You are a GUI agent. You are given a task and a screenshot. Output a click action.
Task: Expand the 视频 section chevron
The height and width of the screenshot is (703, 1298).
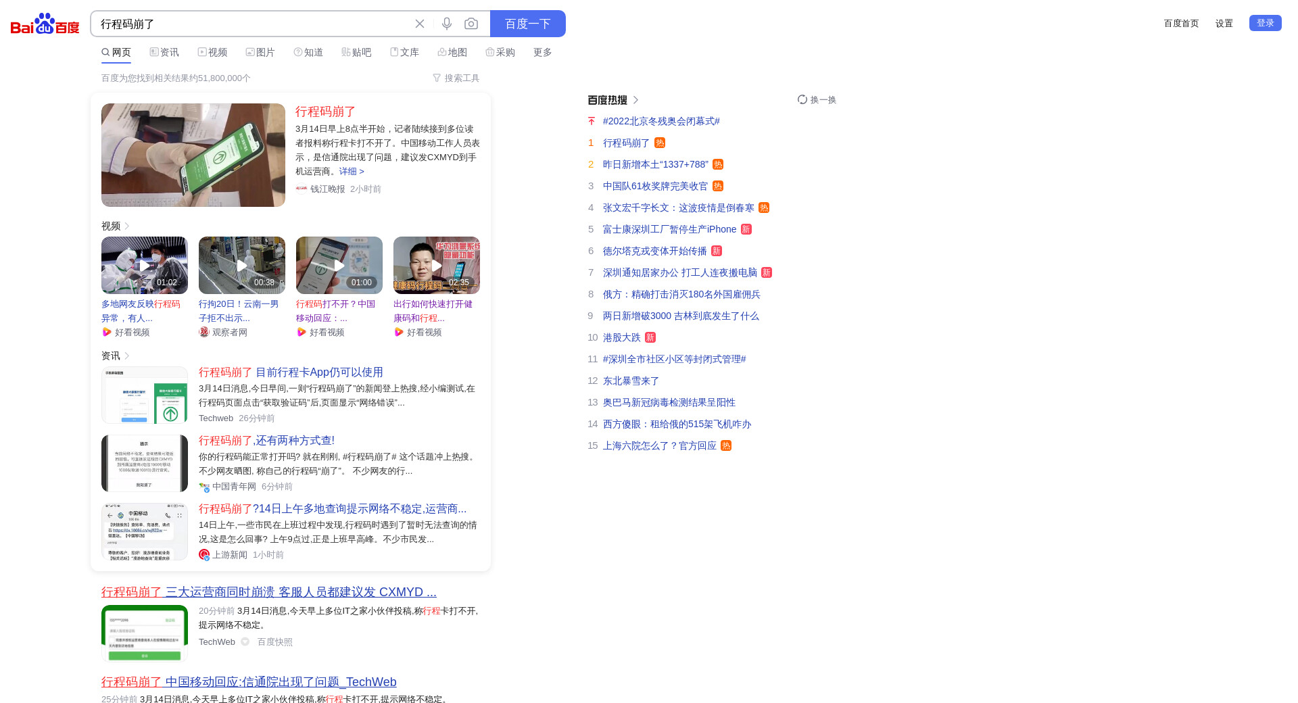[x=127, y=226]
